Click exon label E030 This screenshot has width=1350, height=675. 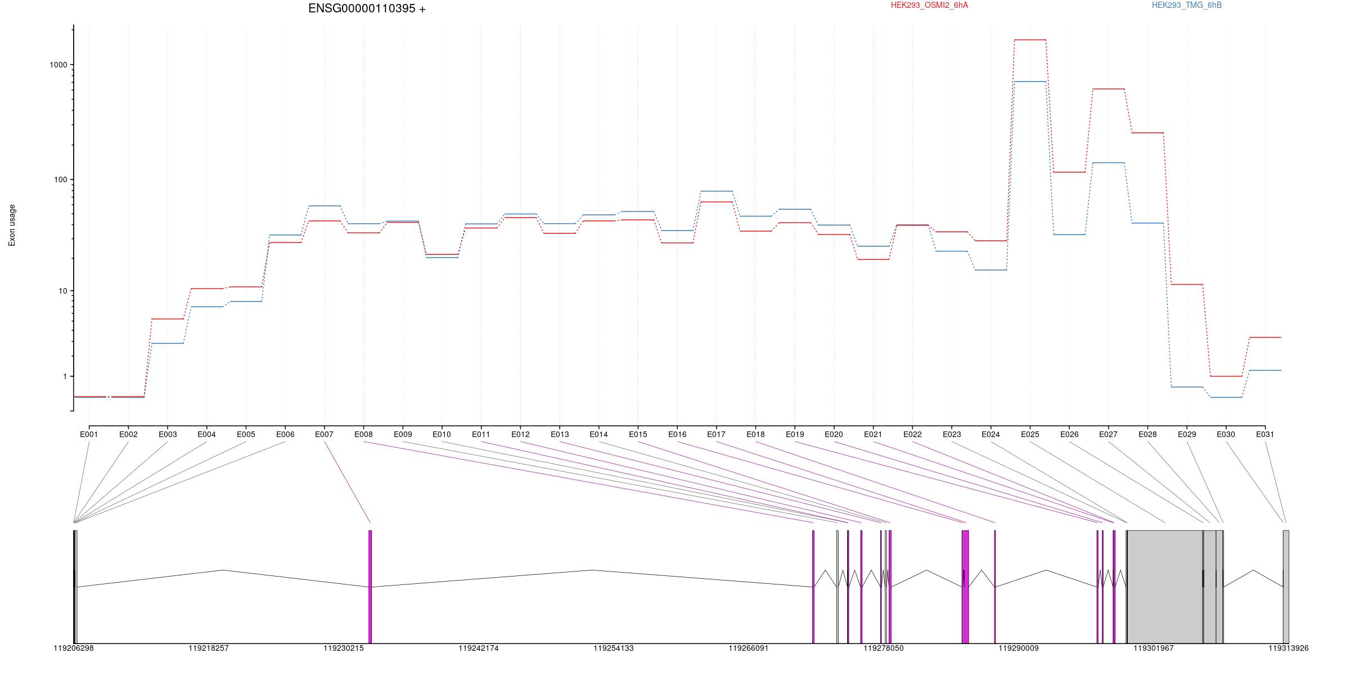pos(1226,434)
